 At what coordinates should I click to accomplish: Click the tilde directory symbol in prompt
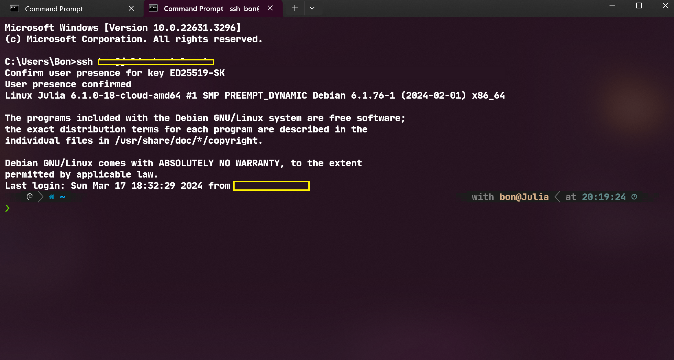point(62,197)
